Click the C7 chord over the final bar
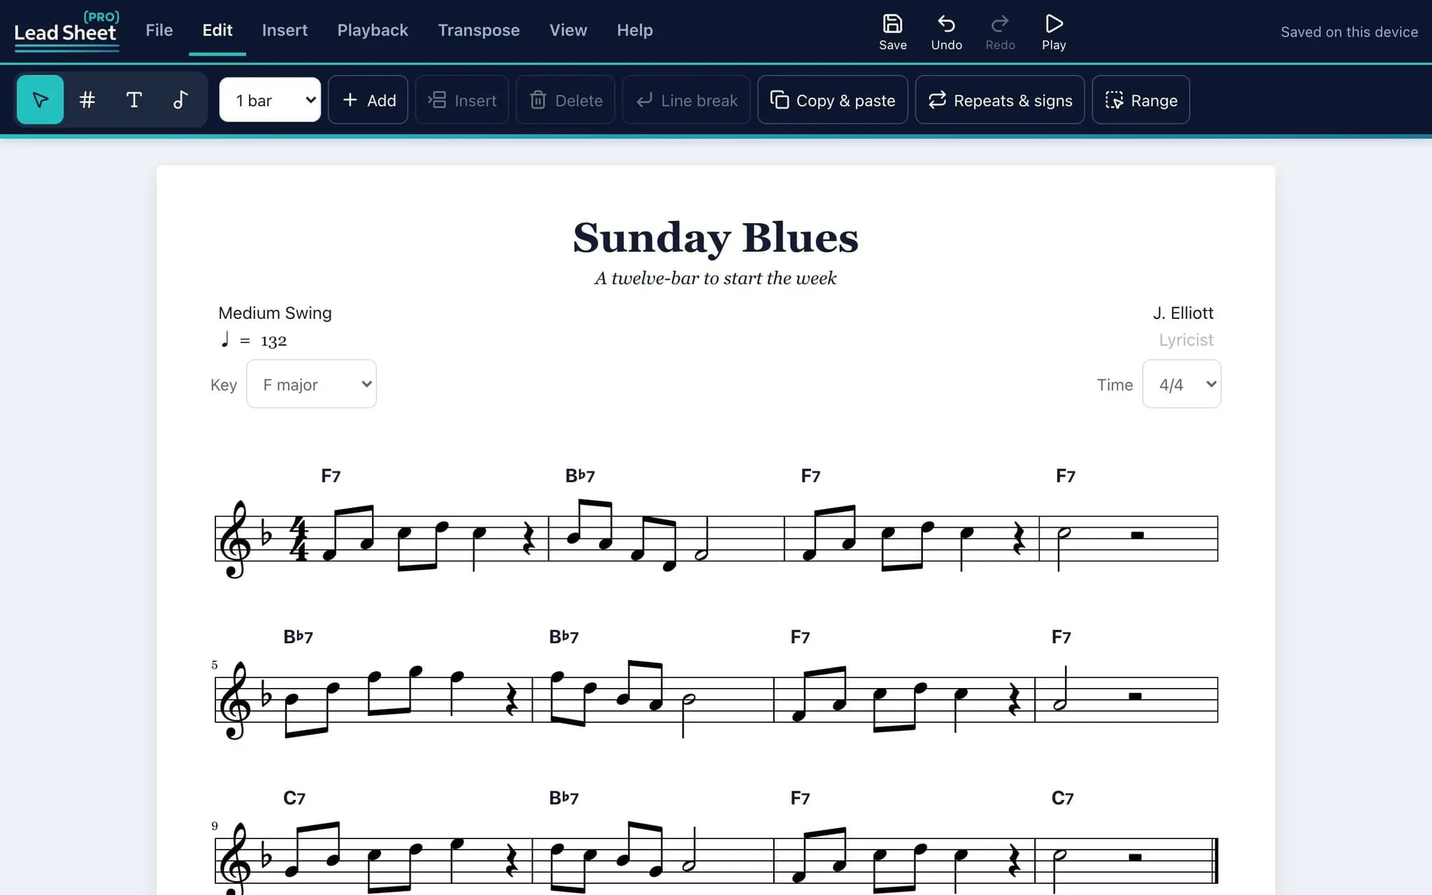The width and height of the screenshot is (1432, 895). [x=1063, y=798]
